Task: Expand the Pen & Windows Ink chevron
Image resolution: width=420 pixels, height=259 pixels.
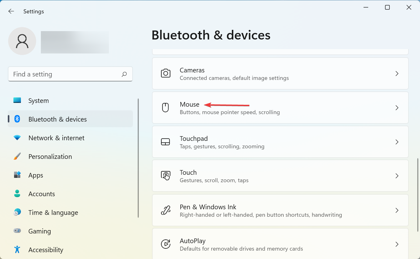Action: [397, 210]
